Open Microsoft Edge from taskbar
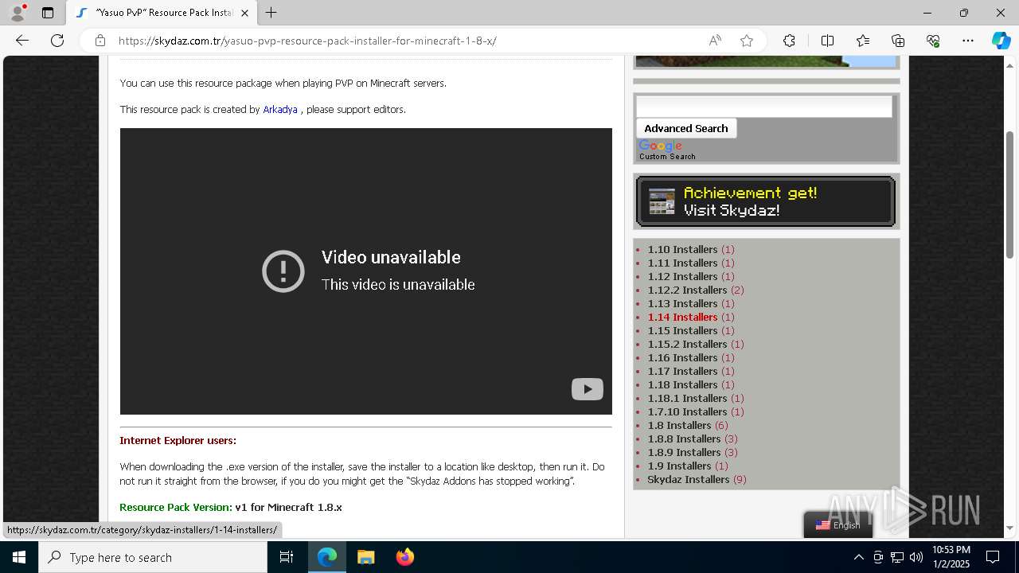 327,557
